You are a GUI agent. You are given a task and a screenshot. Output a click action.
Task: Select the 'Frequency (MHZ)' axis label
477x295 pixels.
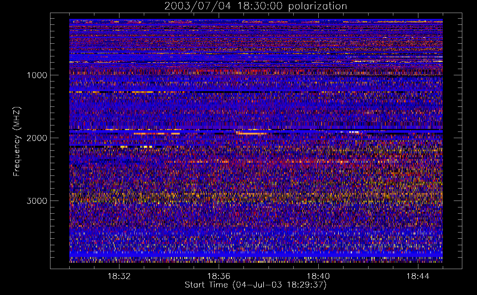(17, 142)
